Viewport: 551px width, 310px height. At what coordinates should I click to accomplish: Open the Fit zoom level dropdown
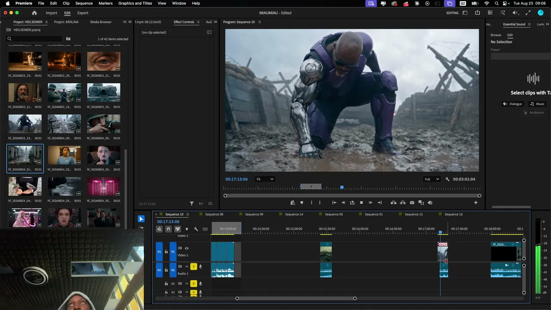[x=265, y=179]
